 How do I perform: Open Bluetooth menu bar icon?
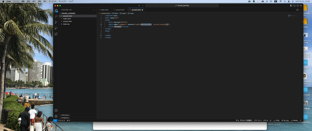(x=267, y=1)
